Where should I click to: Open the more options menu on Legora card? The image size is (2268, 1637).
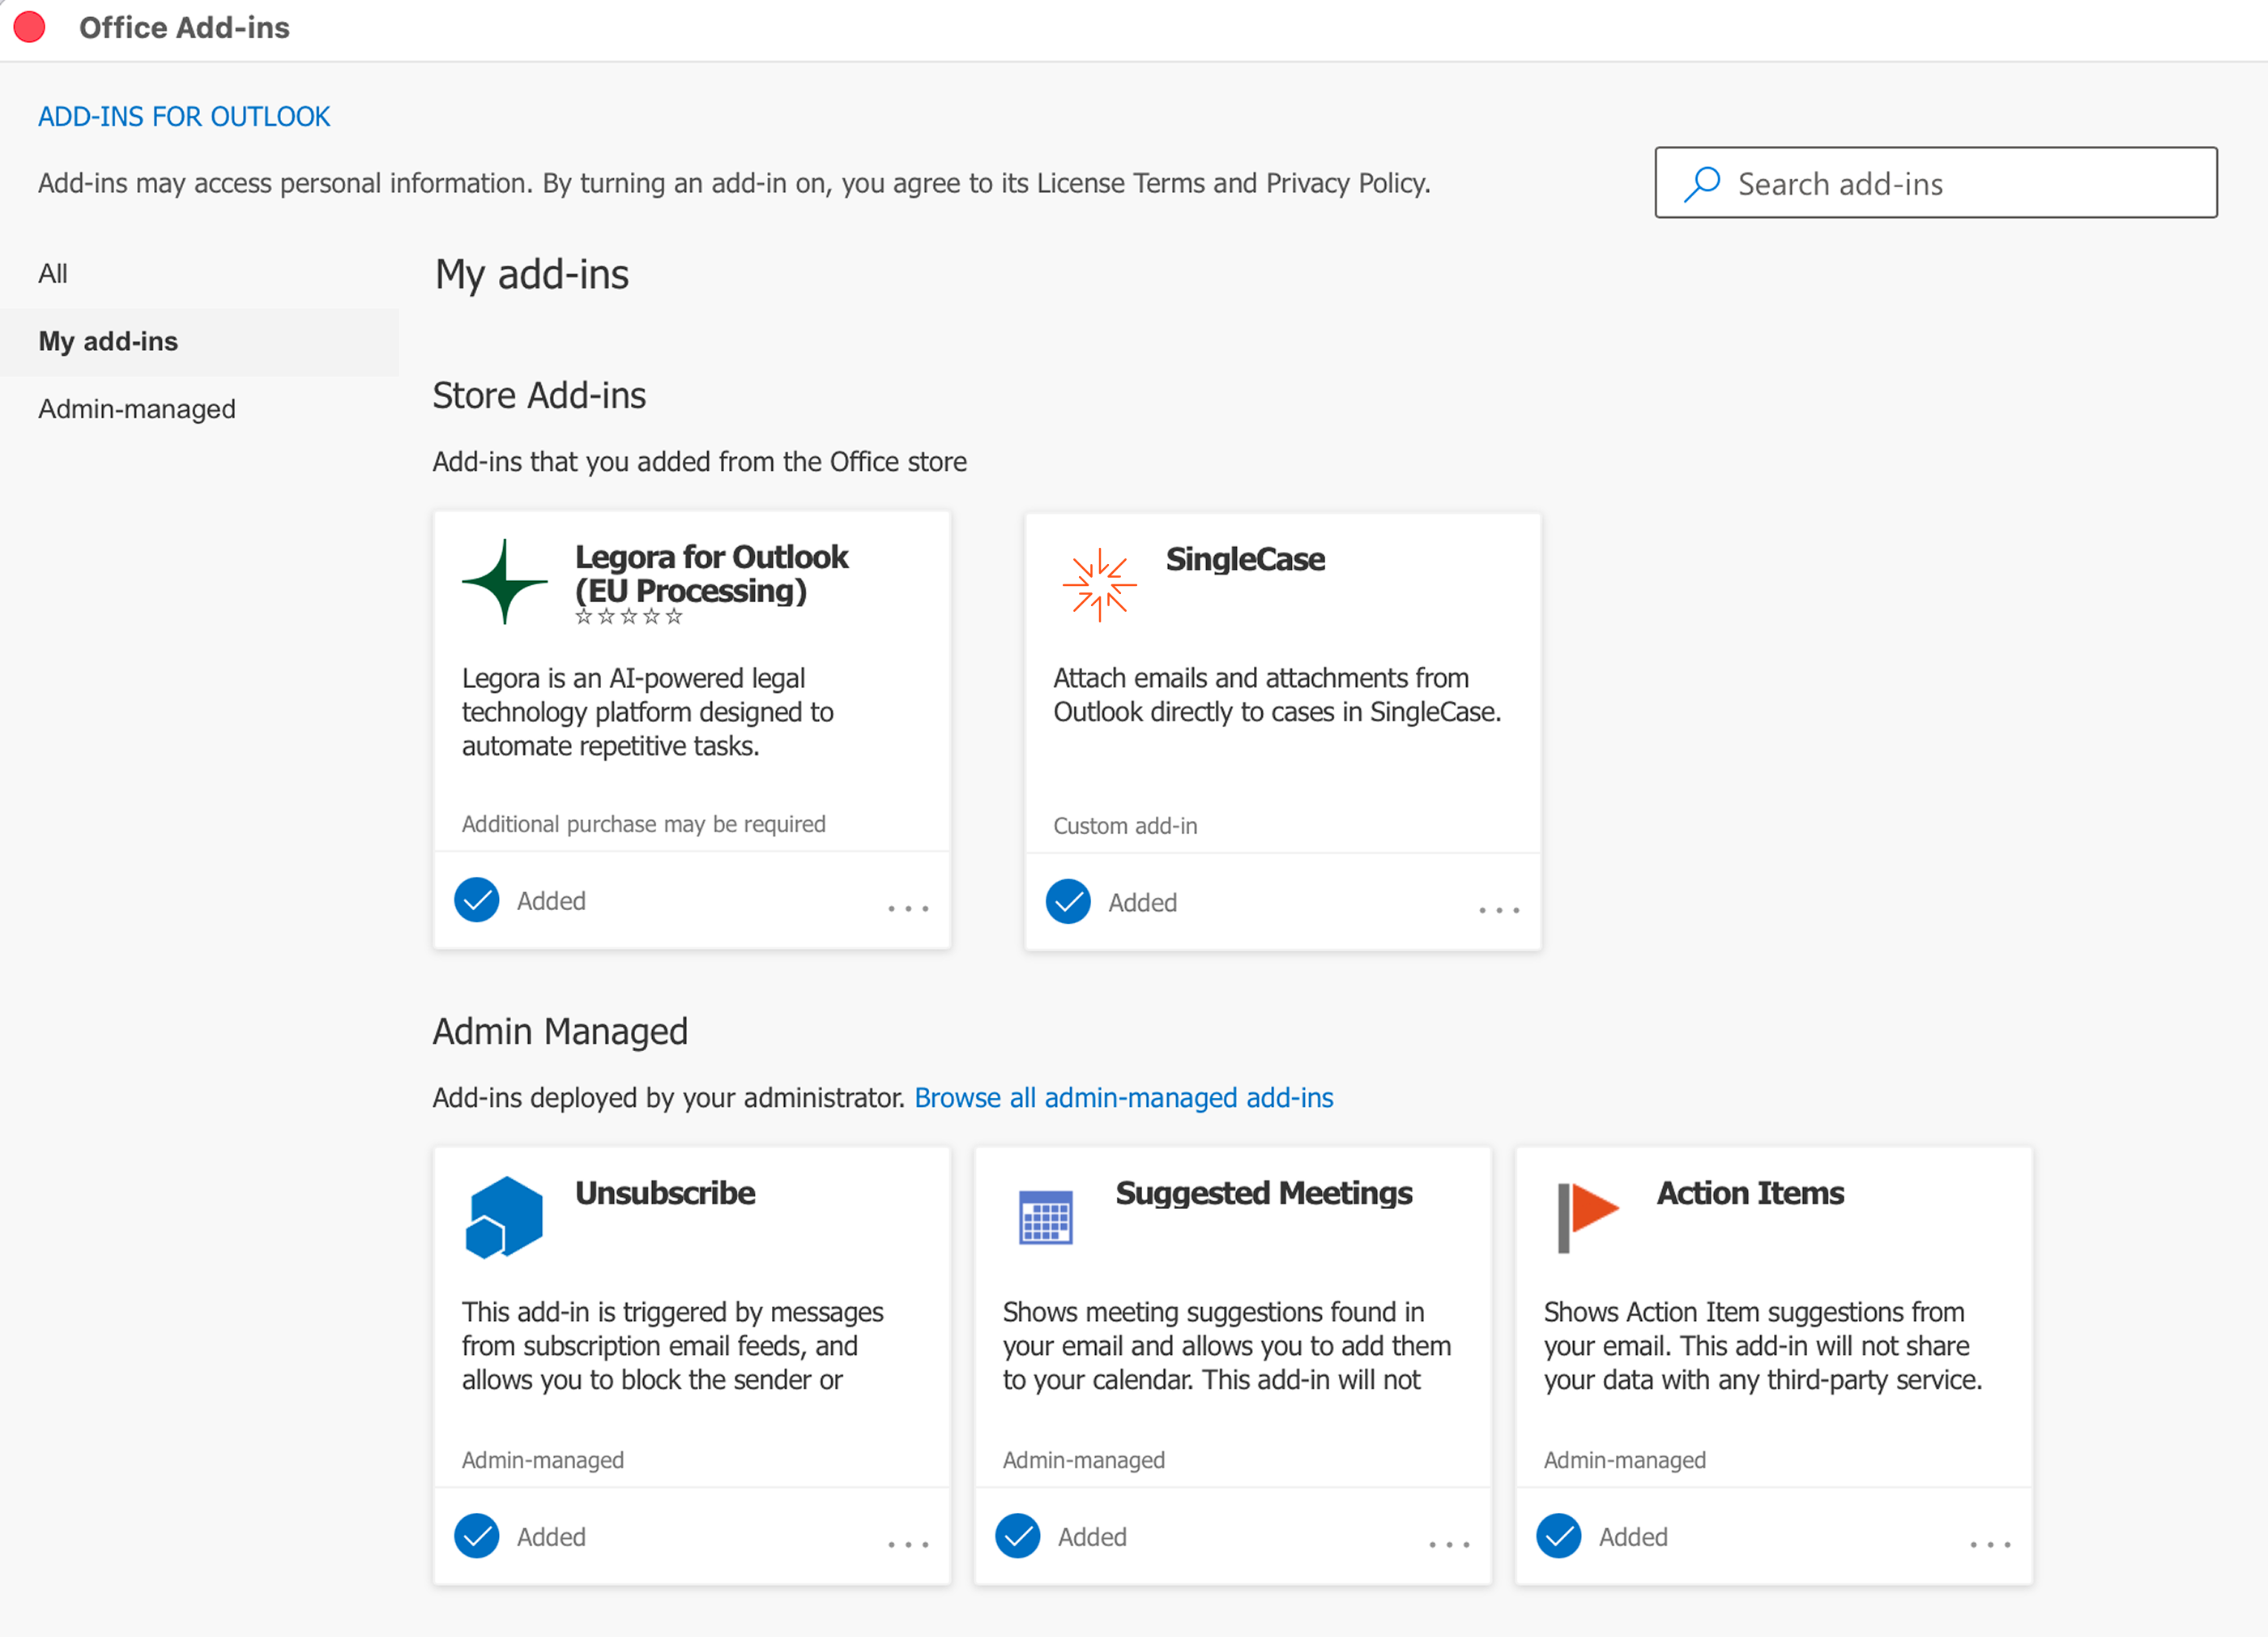tap(908, 908)
